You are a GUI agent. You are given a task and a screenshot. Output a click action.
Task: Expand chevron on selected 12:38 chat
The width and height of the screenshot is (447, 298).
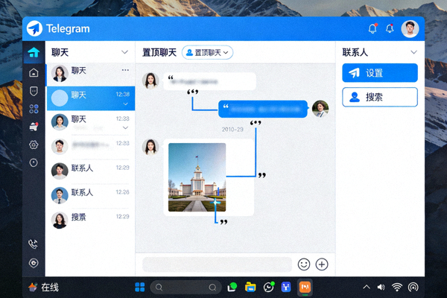[x=125, y=104]
